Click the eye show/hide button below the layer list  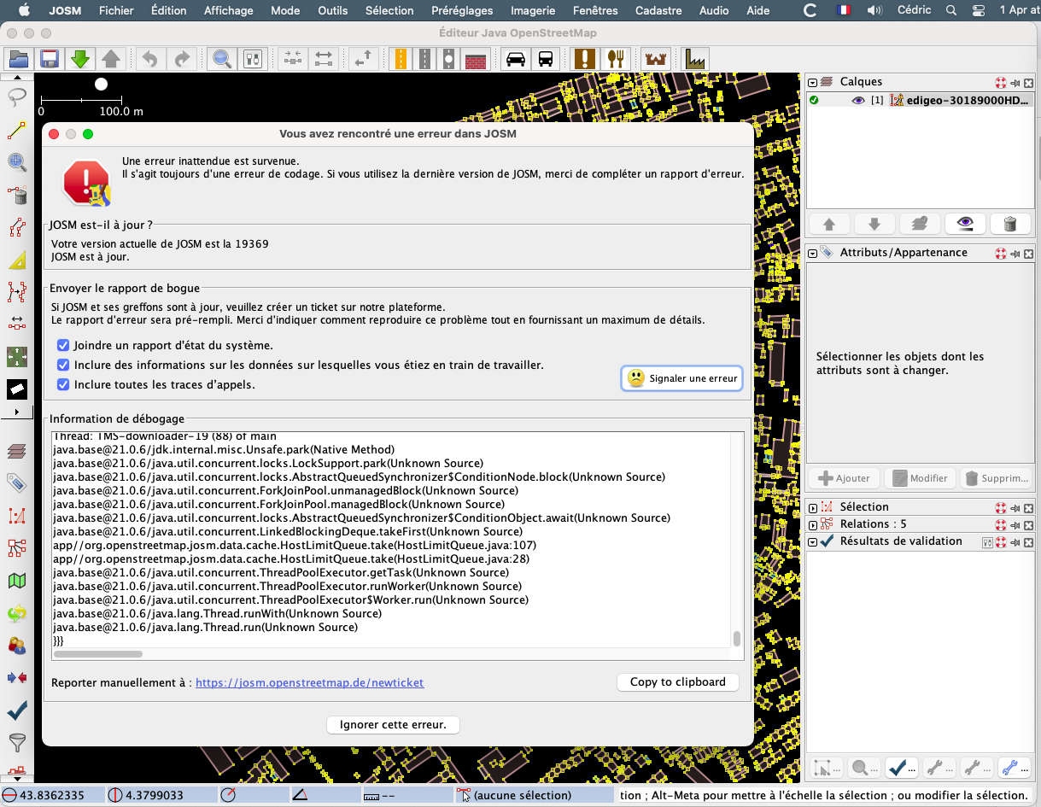click(x=965, y=224)
